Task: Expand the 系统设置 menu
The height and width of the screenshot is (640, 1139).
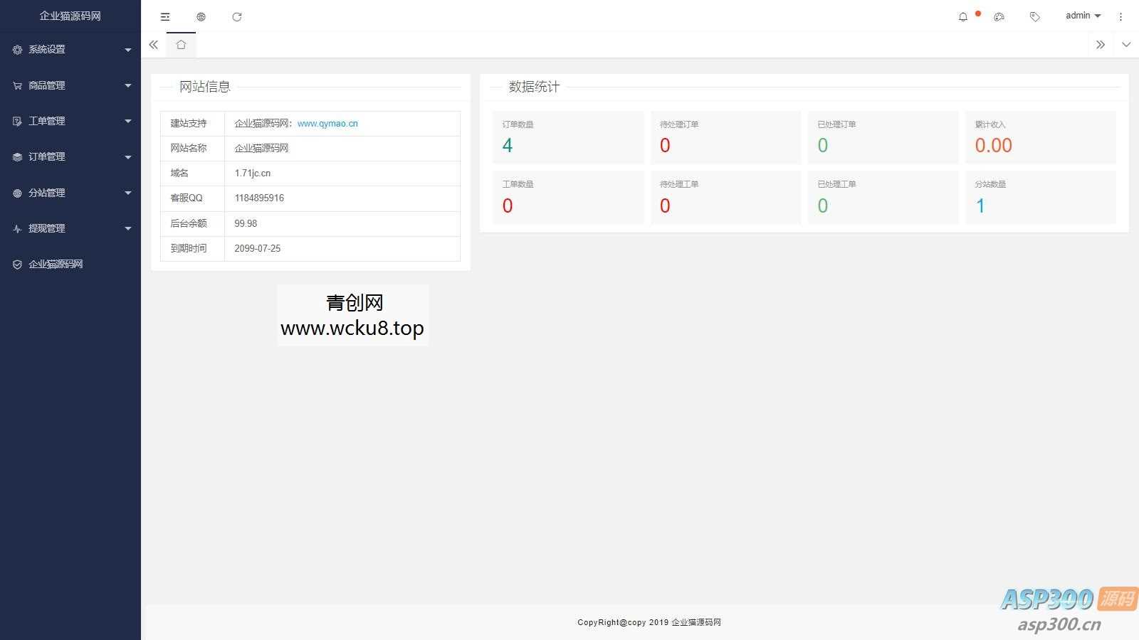Action: [70, 50]
